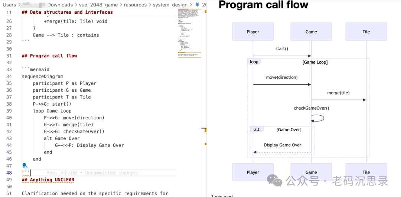This screenshot has width=401, height=197.
Task: Open the system_design breadcrumb segment
Action: pyautogui.click(x=170, y=5)
